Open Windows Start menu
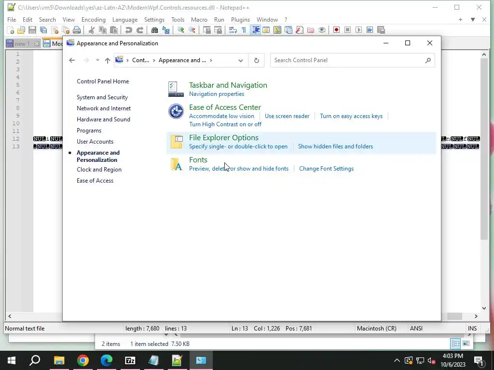494x370 pixels. click(12, 360)
